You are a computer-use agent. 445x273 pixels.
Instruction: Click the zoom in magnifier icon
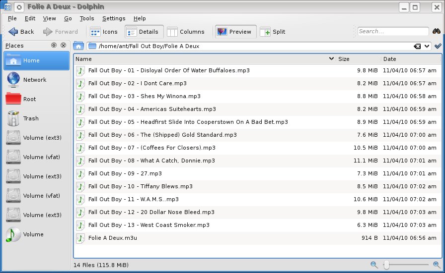pyautogui.click(x=437, y=265)
